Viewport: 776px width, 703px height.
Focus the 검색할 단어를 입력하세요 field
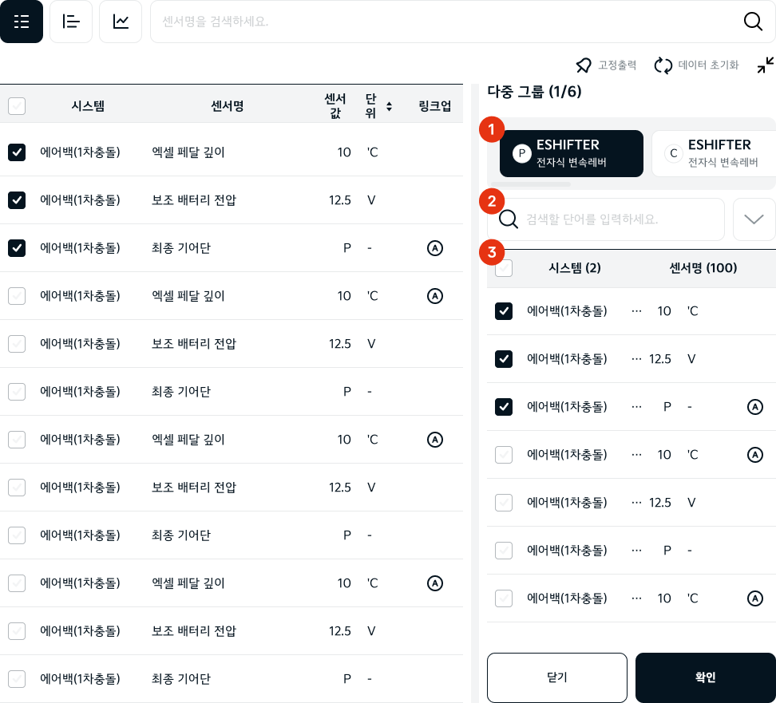pyautogui.click(x=606, y=219)
